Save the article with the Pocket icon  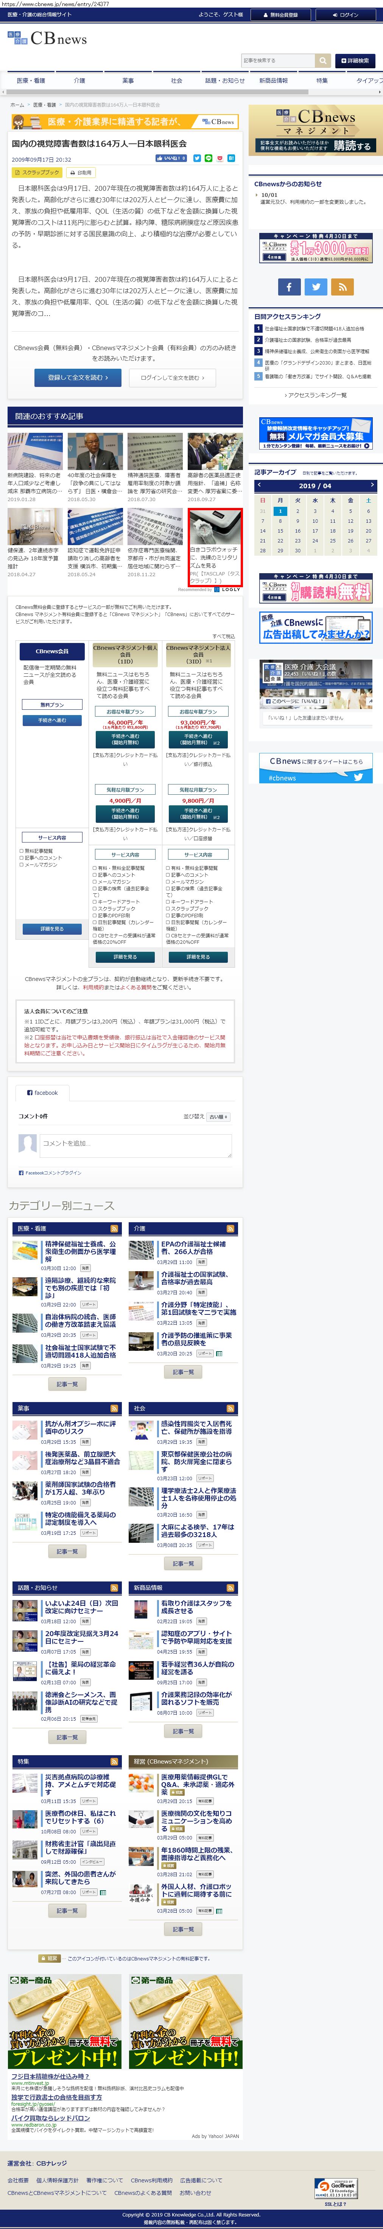point(219,158)
